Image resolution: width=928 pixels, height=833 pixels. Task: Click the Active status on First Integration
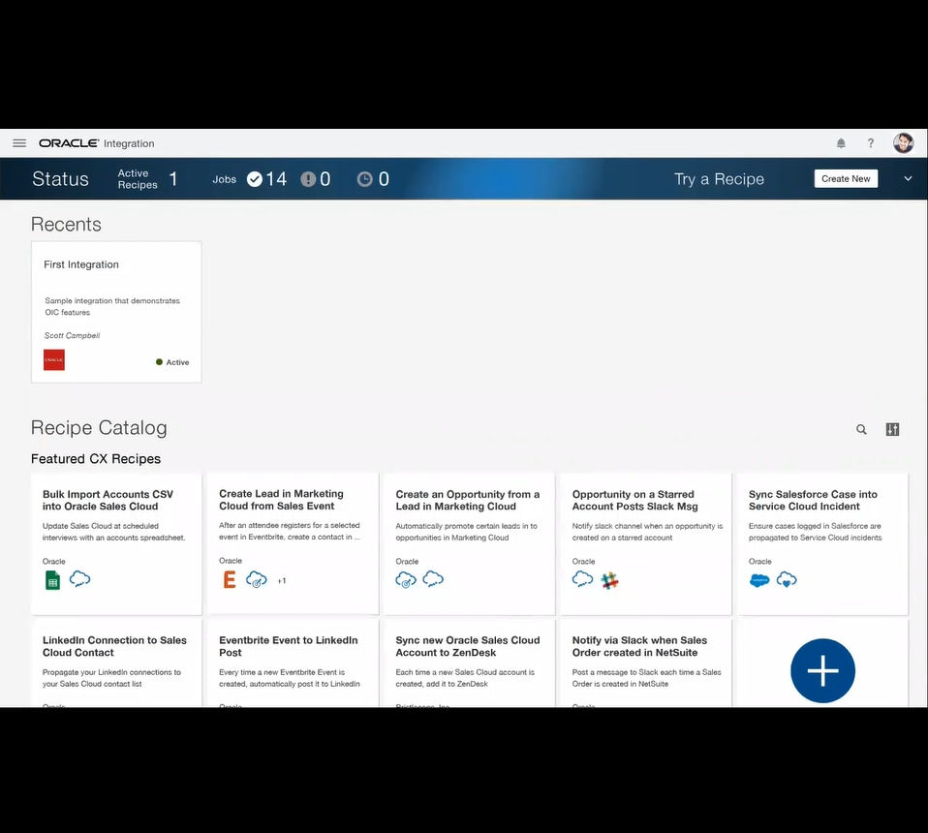coord(172,362)
